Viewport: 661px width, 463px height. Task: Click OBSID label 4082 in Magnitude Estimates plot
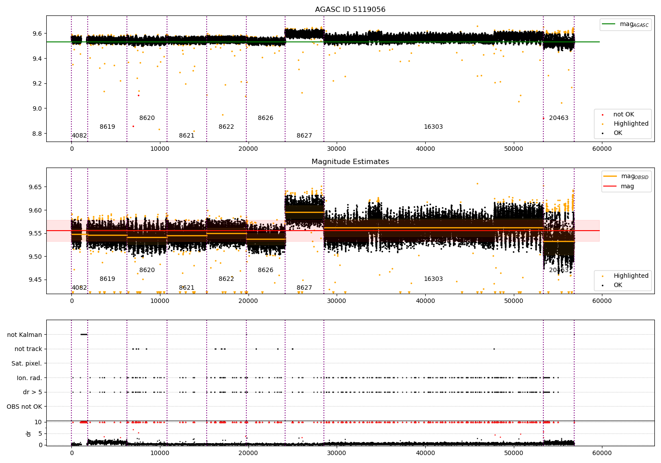pos(79,288)
